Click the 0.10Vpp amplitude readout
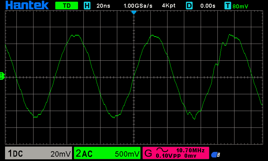The height and width of the screenshot is (161, 268). pos(168,156)
